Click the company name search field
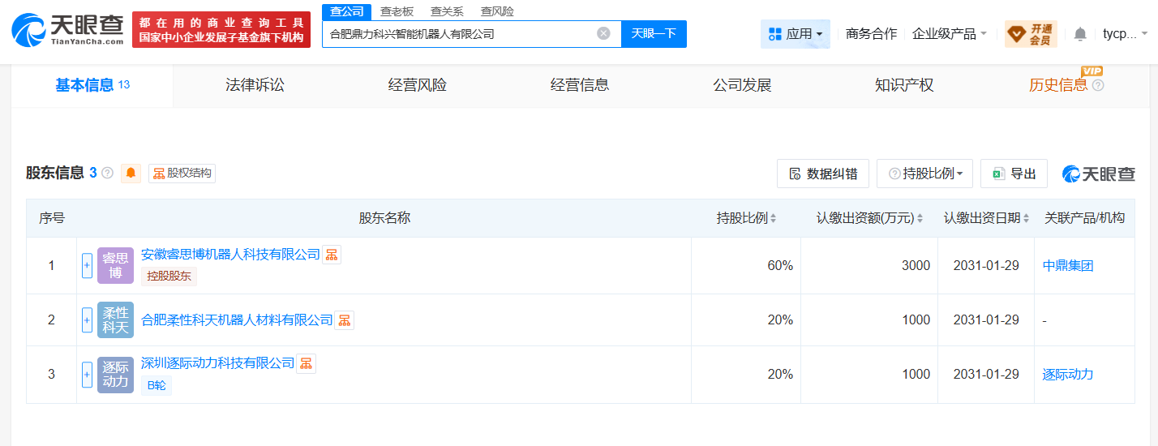The height and width of the screenshot is (446, 1158). pyautogui.click(x=458, y=34)
